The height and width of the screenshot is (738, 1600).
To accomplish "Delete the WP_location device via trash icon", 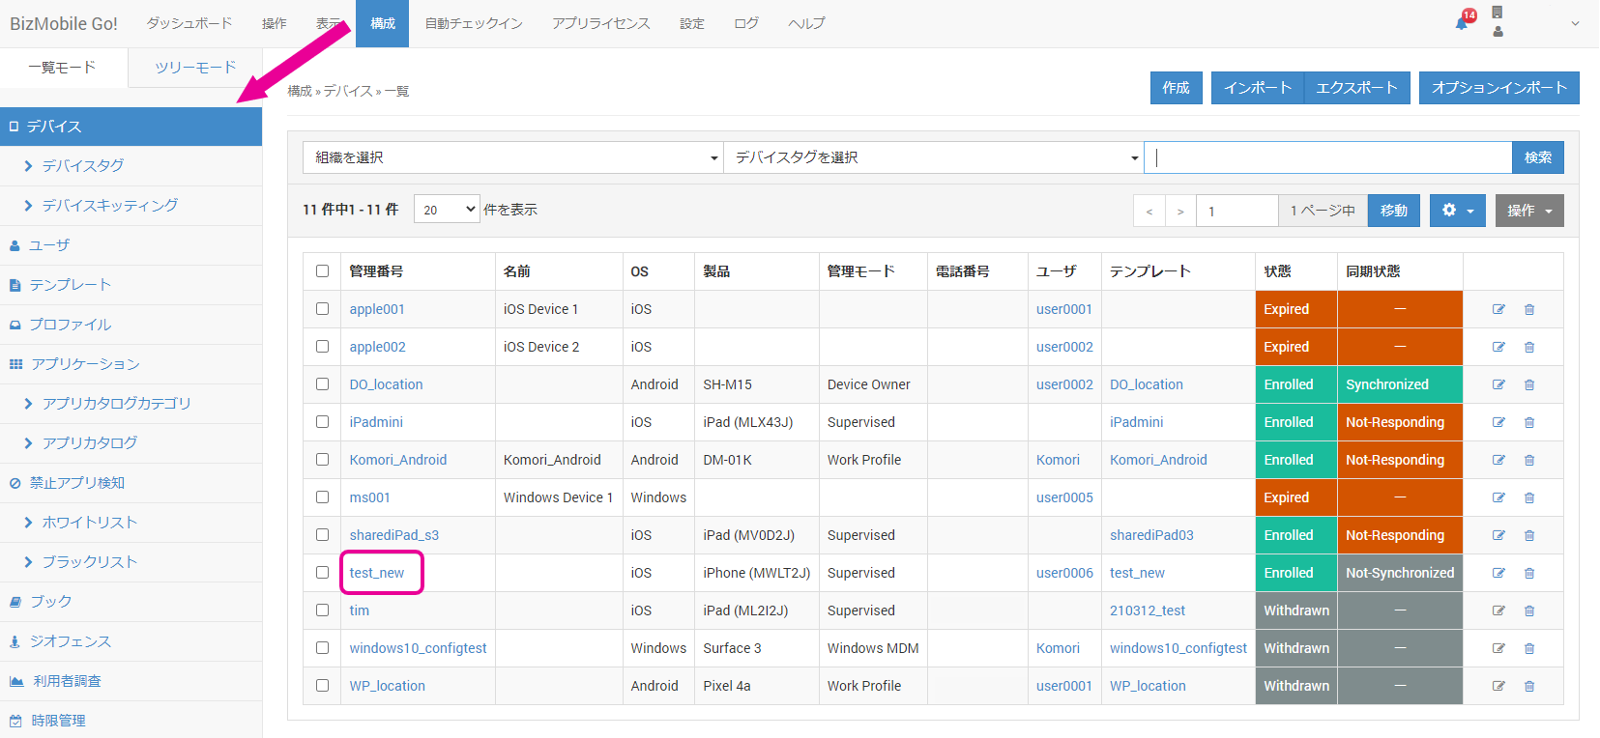I will [1529, 686].
